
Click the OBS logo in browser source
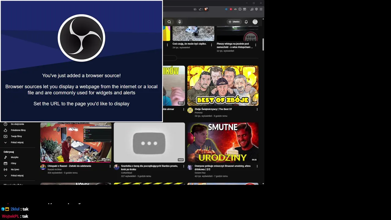(81, 38)
